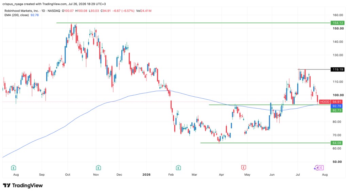
Task: Click the Jul label on time axis
Action: 298,175
